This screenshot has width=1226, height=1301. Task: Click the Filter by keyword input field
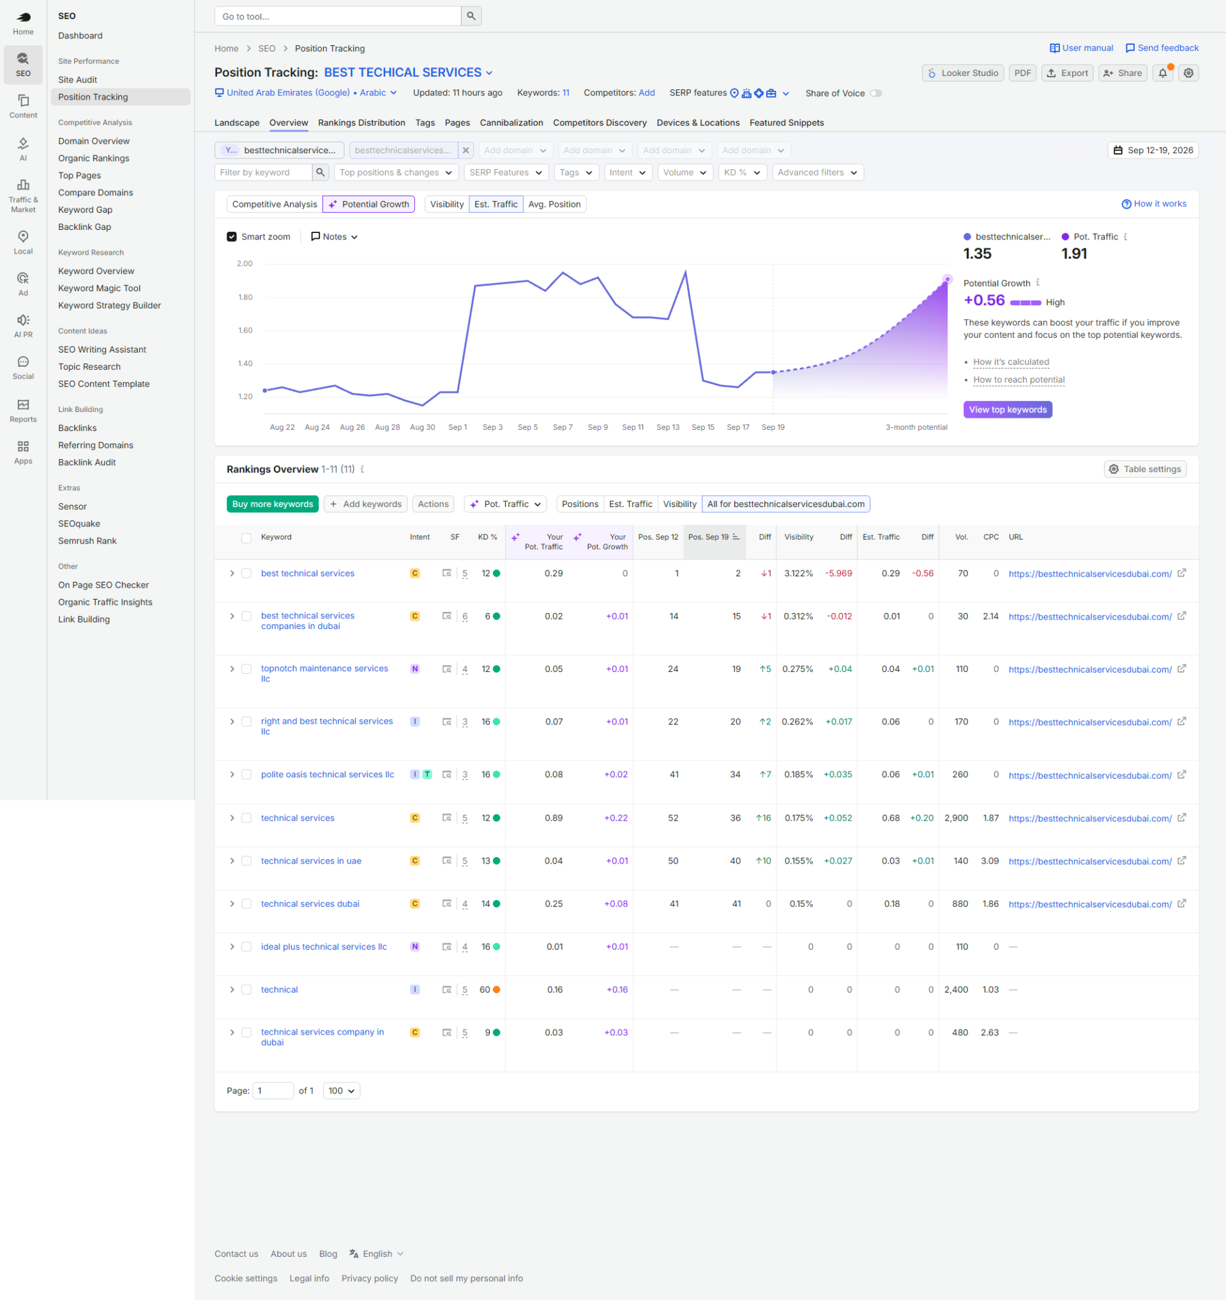click(262, 173)
